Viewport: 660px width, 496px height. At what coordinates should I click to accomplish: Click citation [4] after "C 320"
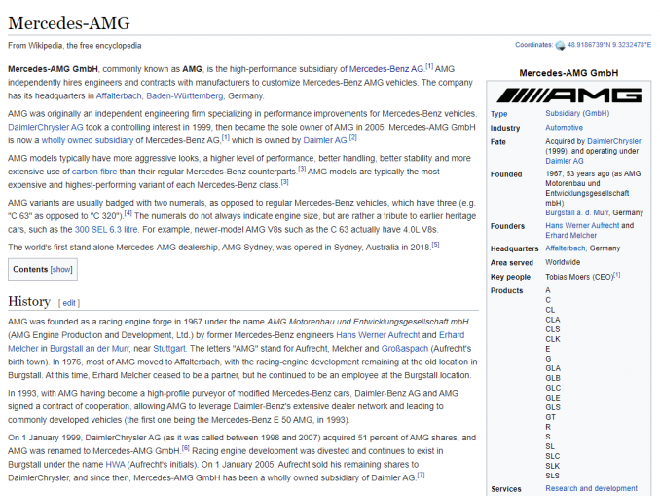tap(128, 213)
